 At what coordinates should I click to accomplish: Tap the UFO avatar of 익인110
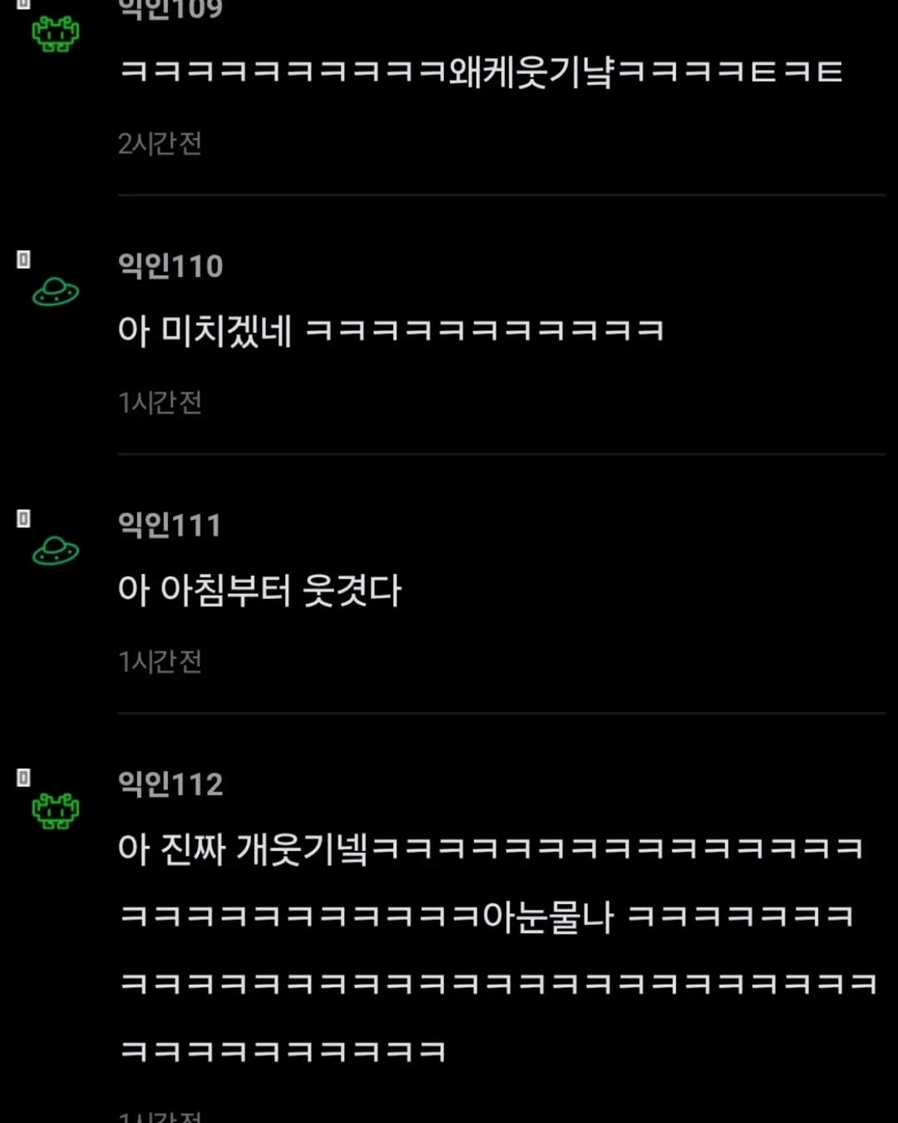56,292
